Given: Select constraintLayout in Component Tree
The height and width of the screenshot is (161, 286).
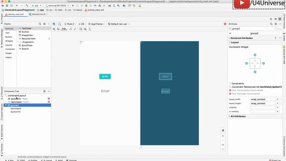Looking at the screenshot, I should coord(17,95).
